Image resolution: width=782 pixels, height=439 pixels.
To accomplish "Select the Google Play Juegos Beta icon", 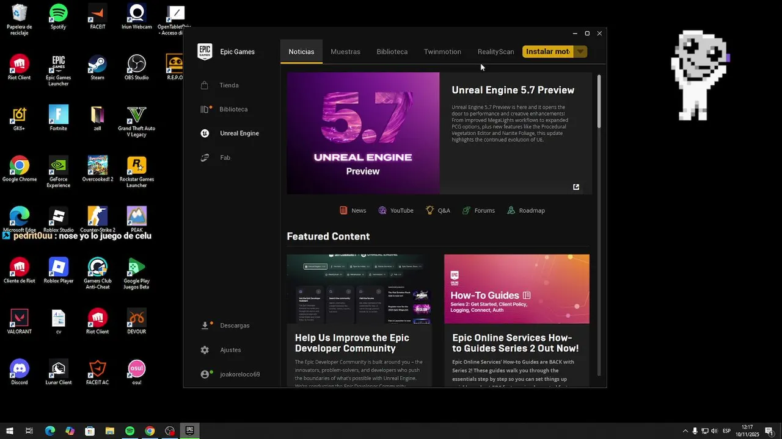I will click(136, 274).
